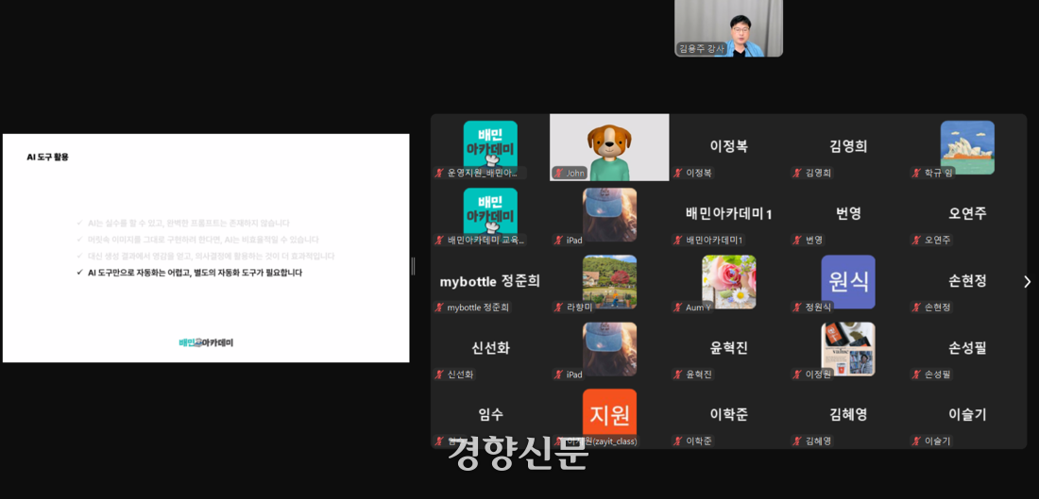Screen dimensions: 1039x499
Task: Select the Sydney Opera House profile picture
Action: (x=967, y=146)
